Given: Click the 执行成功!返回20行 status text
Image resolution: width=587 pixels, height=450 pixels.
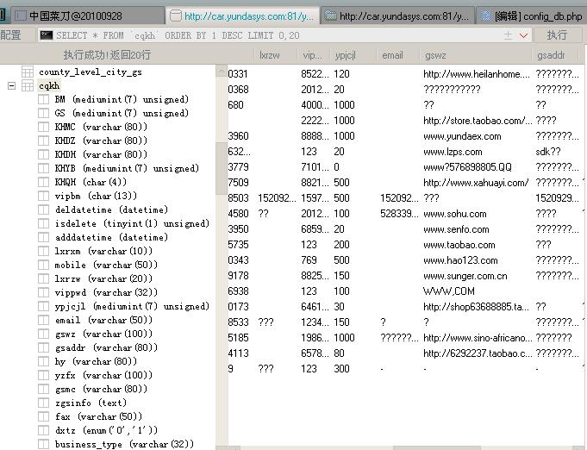Looking at the screenshot, I should (x=107, y=55).
